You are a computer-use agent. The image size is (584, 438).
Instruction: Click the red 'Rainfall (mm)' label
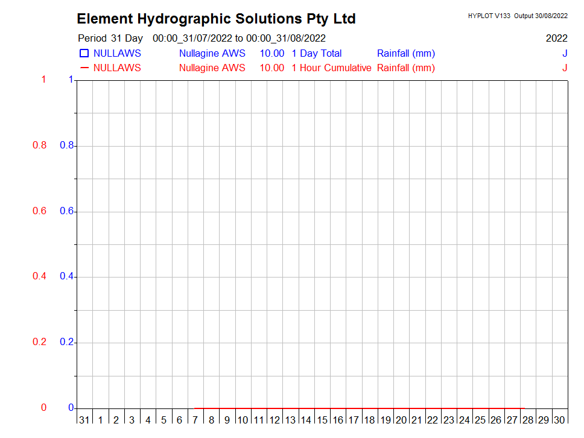405,68
